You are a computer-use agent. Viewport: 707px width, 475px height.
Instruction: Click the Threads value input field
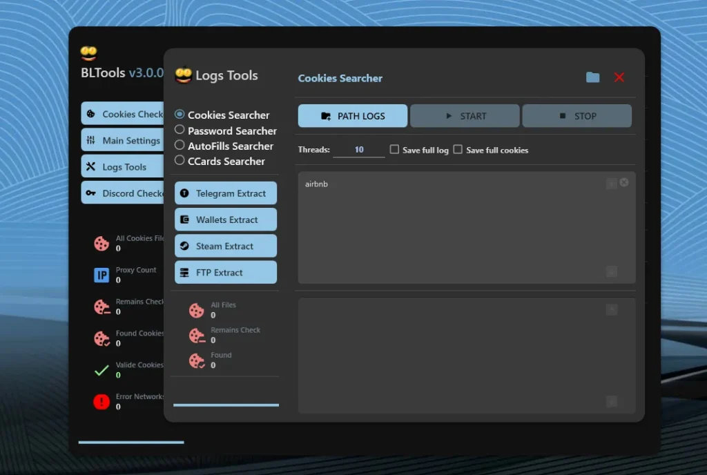359,149
